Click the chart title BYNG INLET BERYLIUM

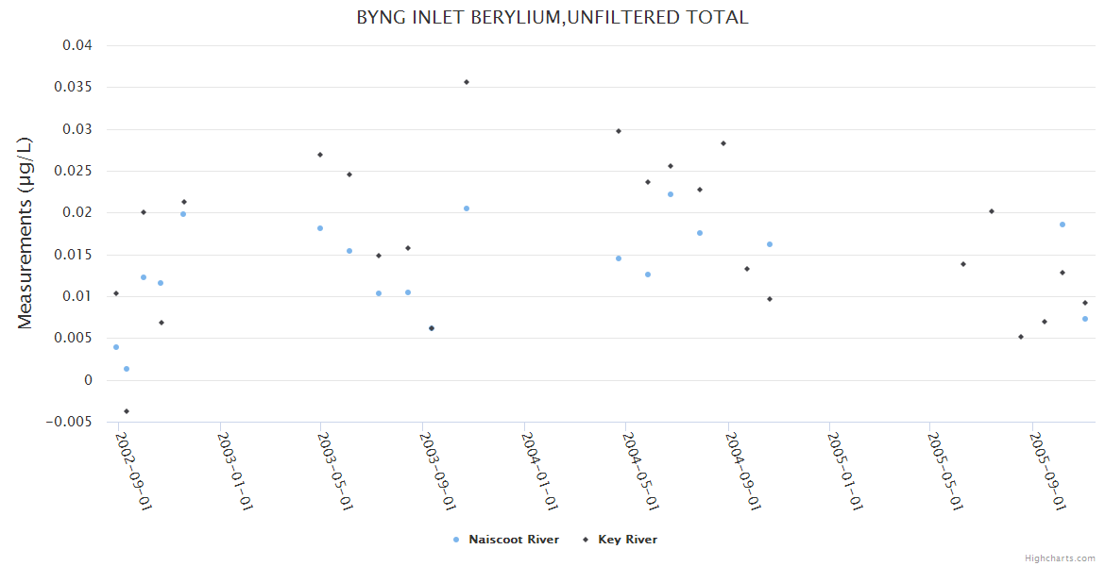(552, 17)
